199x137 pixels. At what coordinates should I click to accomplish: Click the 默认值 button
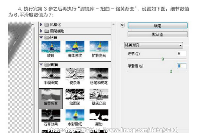click(x=157, y=34)
